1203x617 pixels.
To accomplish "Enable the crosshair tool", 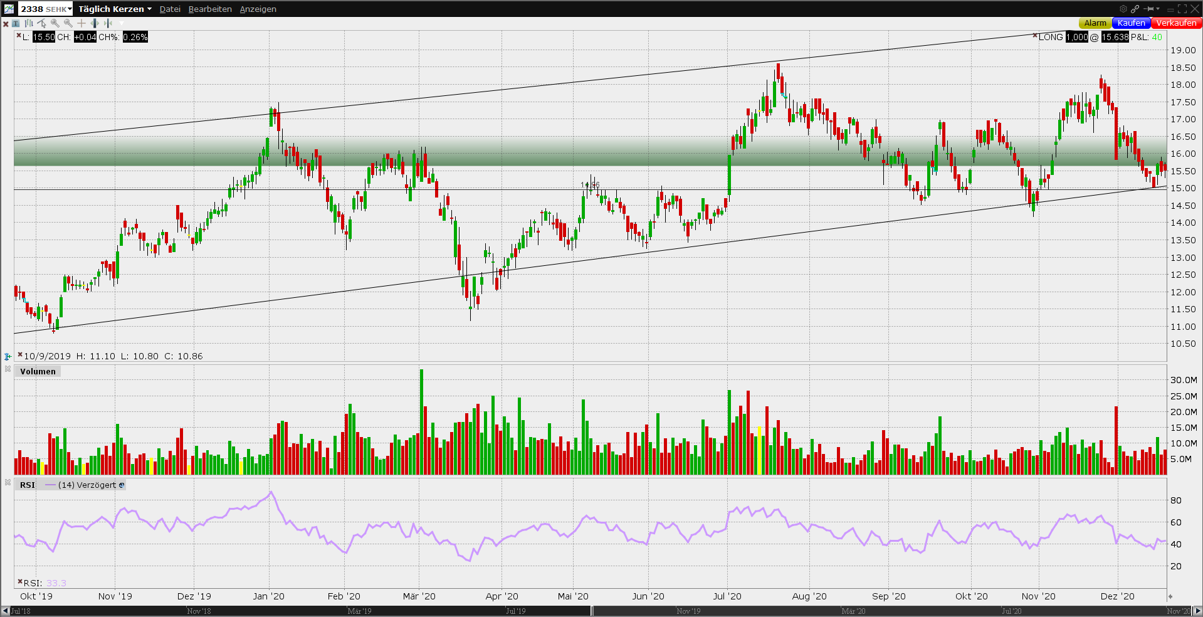I will pos(81,23).
